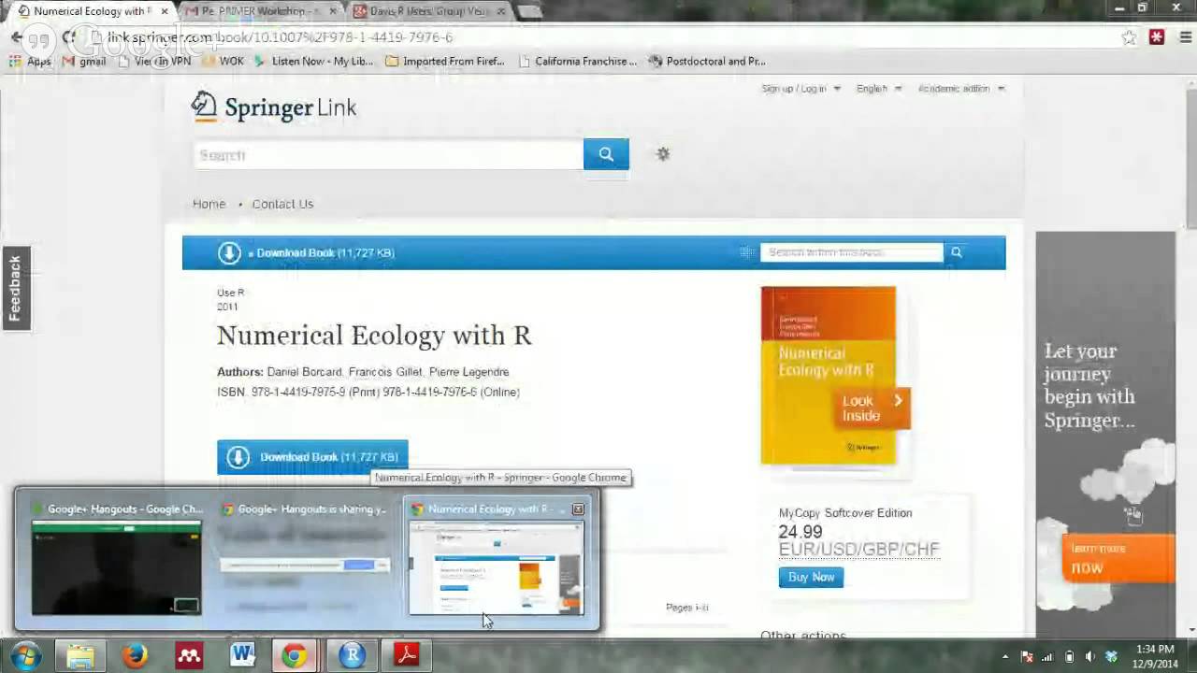Select Numerical Ecology with R window thumbnail
1197x673 pixels.
tap(497, 559)
